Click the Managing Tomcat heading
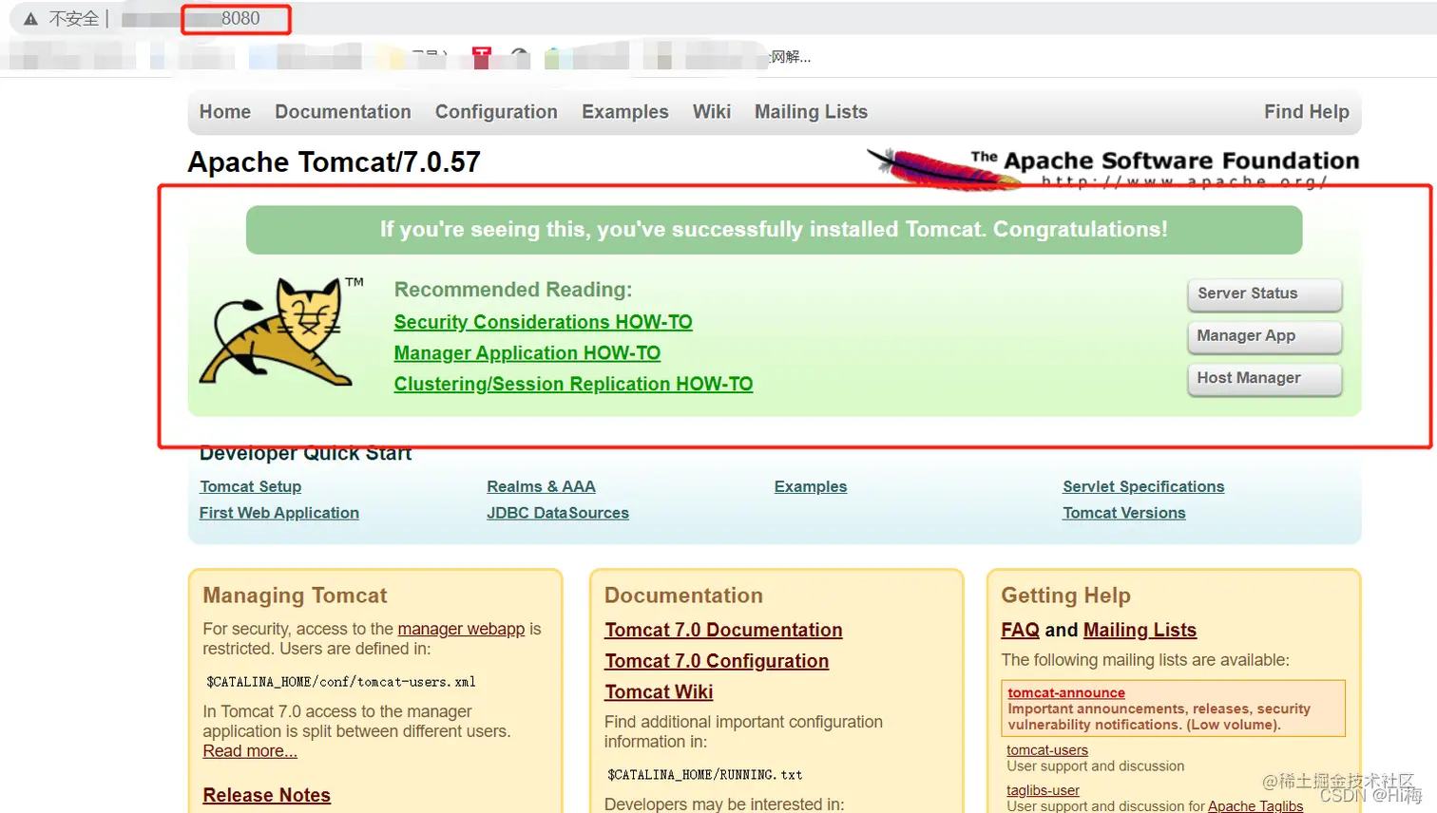This screenshot has height=813, width=1437. click(x=295, y=596)
